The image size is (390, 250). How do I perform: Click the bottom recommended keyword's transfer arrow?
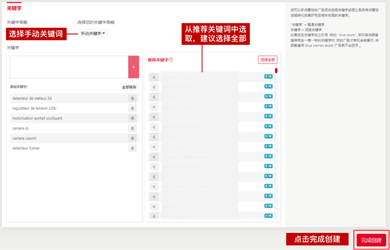(x=153, y=216)
